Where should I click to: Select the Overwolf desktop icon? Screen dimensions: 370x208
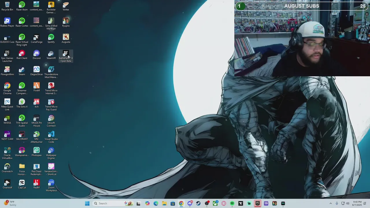[7, 184]
